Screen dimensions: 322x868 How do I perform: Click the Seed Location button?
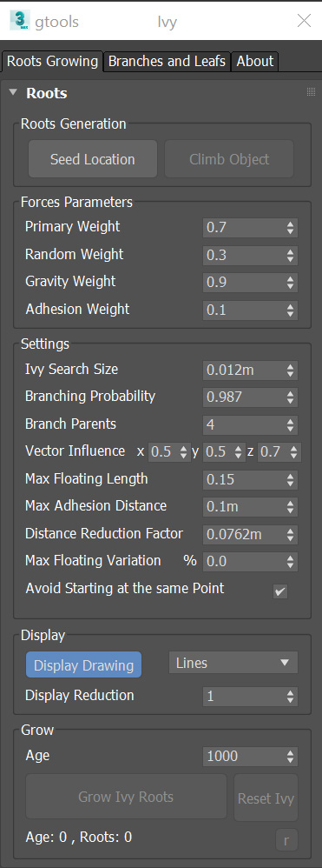coord(93,159)
